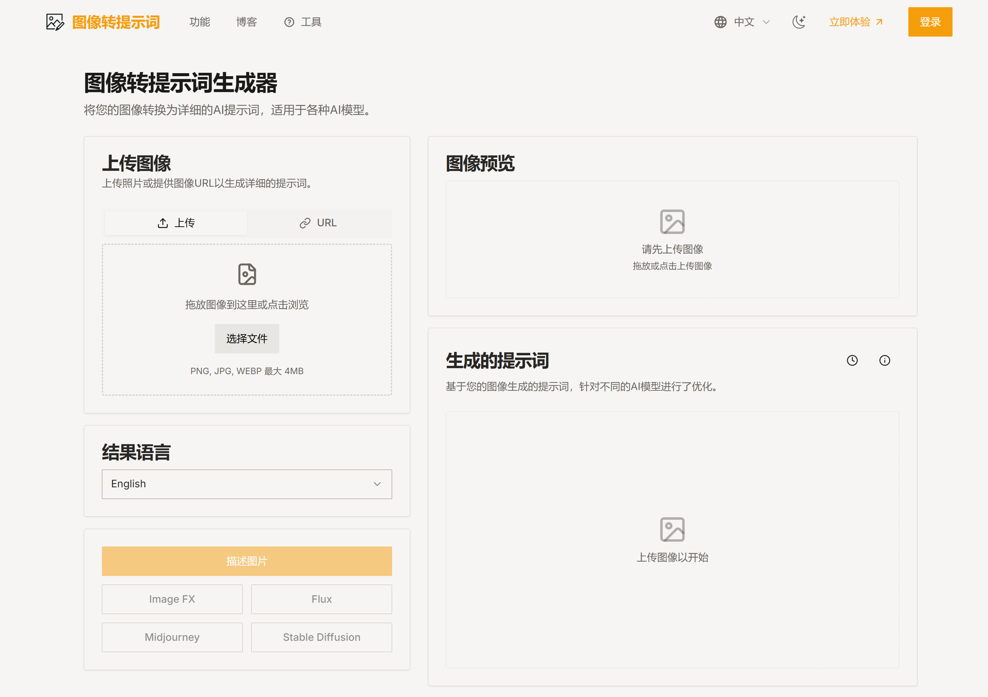Switch to the 上传 tab
Viewport: 988px width, 697px height.
coord(176,223)
